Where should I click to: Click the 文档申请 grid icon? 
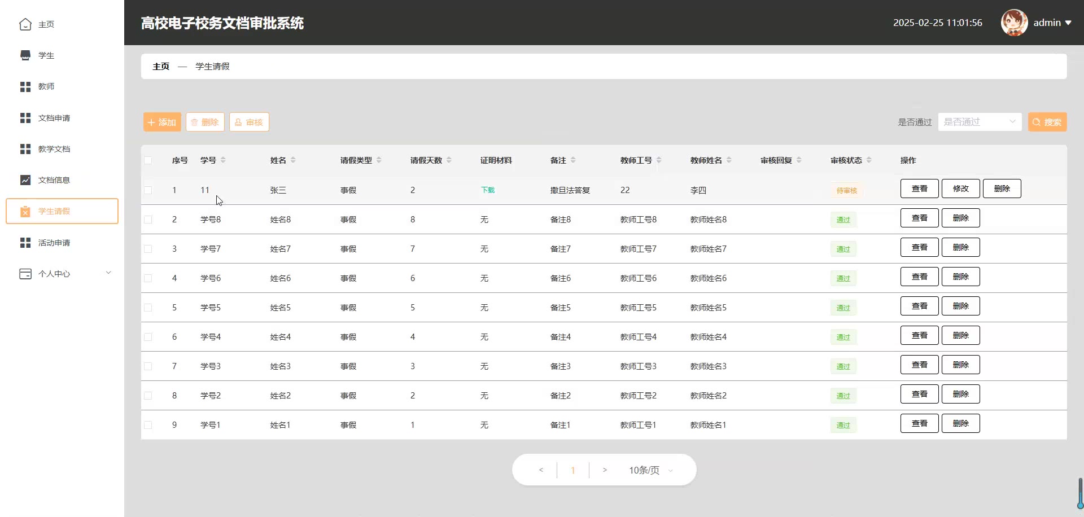pyautogui.click(x=25, y=118)
